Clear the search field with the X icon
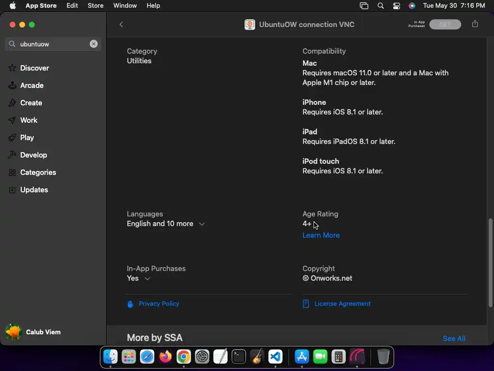The image size is (494, 371). tap(94, 44)
